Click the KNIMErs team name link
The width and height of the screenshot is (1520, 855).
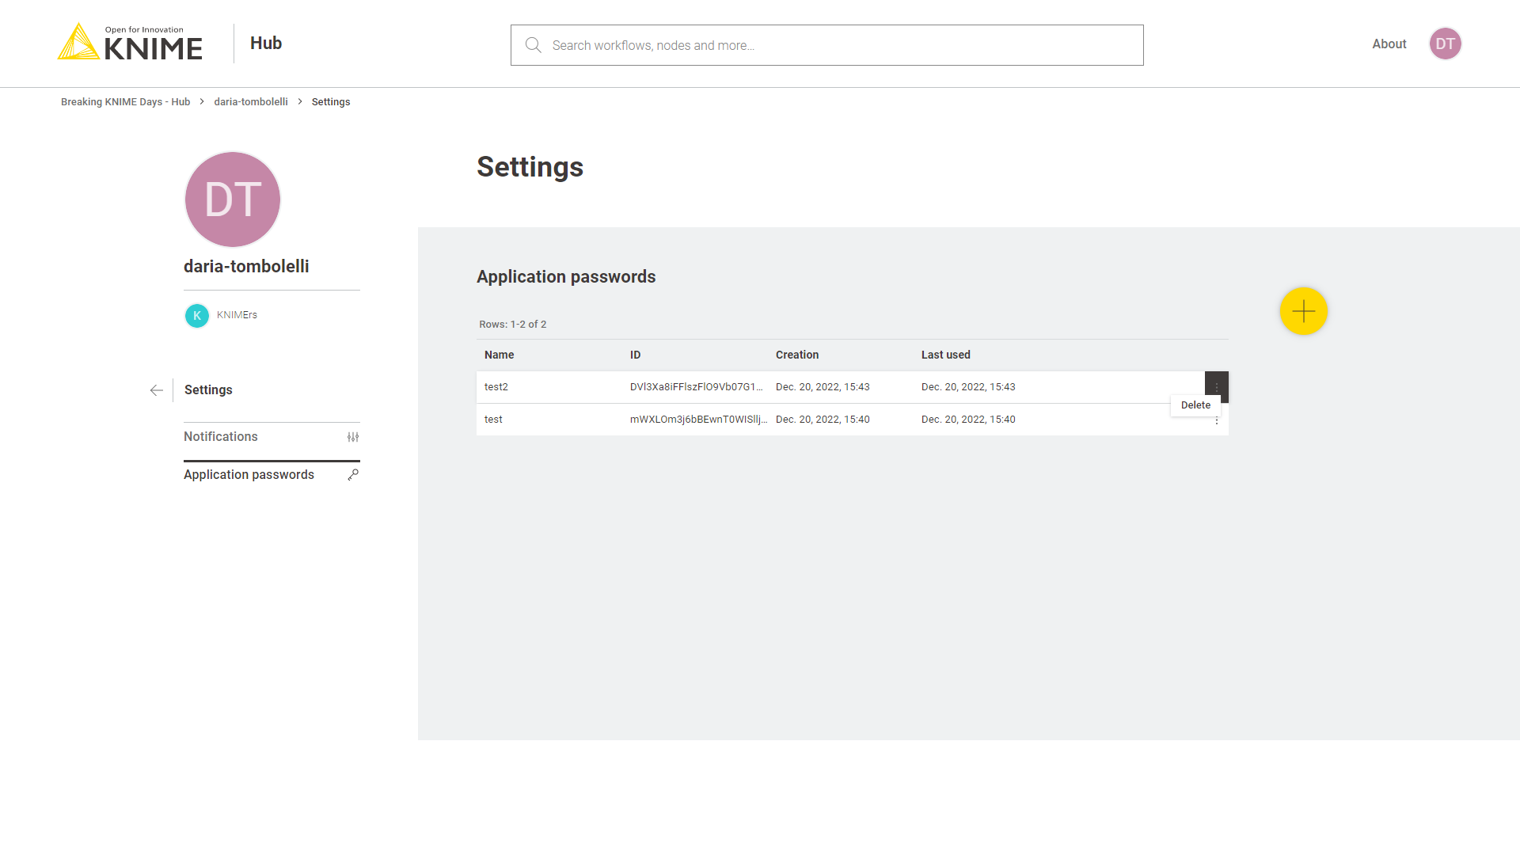[237, 315]
